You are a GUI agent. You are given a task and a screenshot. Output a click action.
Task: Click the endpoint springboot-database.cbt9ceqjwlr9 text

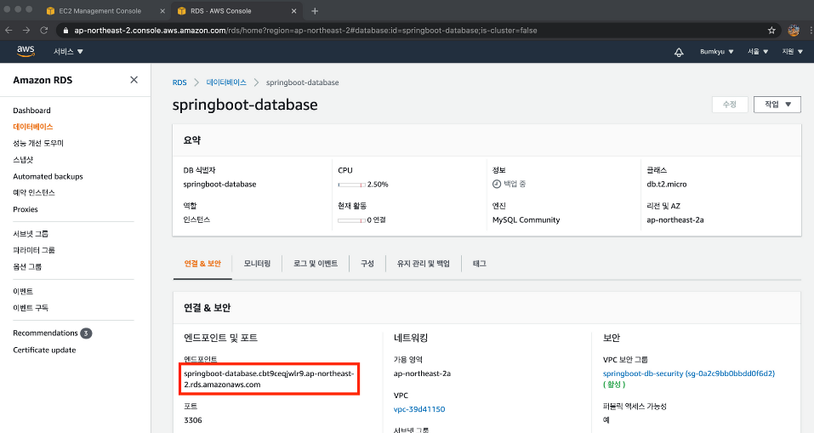[x=269, y=379]
